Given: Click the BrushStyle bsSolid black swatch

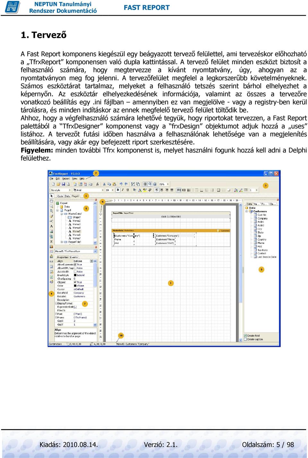Looking at the screenshot, I should tap(75, 275).
